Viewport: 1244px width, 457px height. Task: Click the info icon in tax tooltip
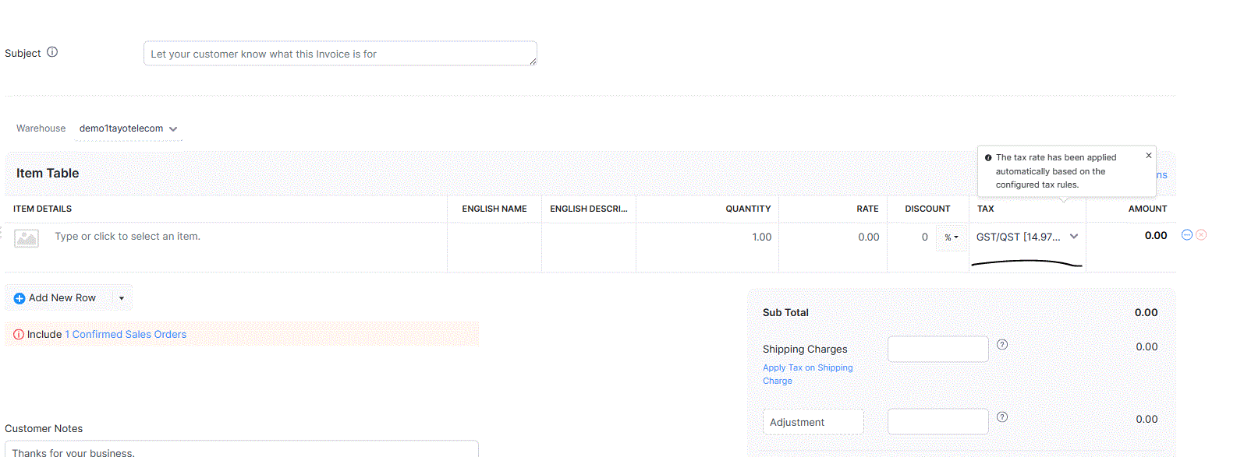(988, 158)
